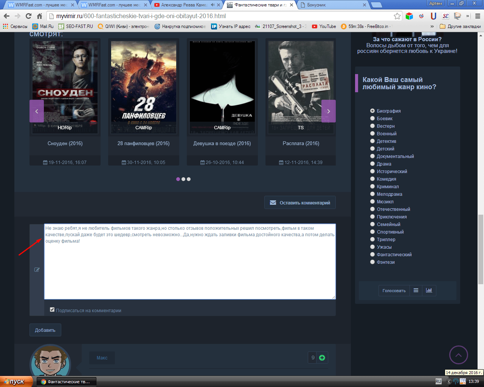Open Chrome taskbar item Фантастические тв...
484x387 pixels.
[x=66, y=382]
